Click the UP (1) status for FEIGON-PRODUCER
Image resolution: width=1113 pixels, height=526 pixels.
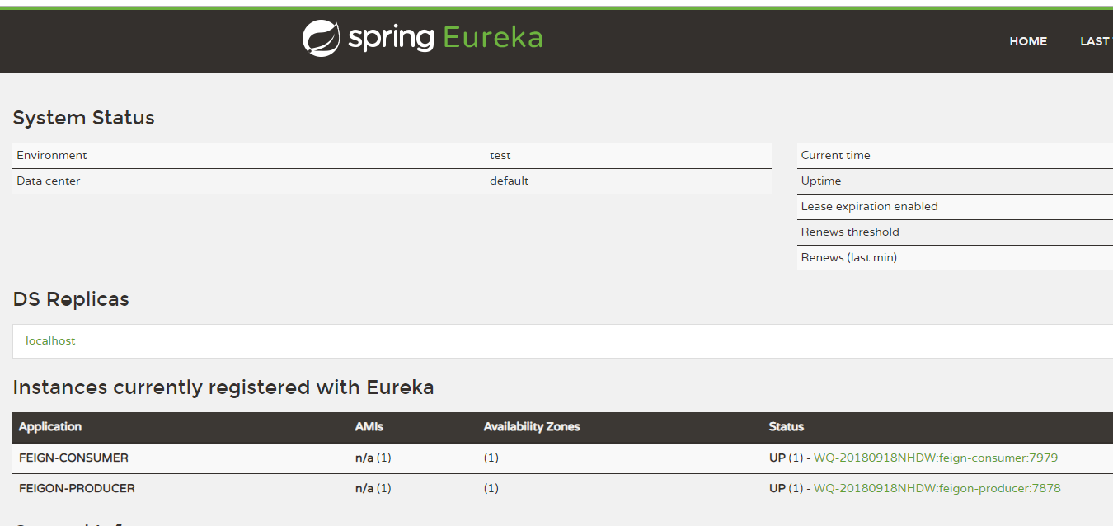coord(786,488)
